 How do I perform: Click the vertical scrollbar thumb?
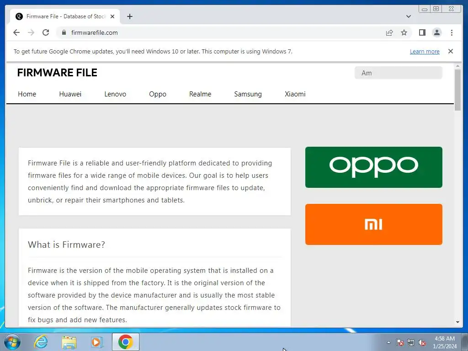tap(457, 90)
